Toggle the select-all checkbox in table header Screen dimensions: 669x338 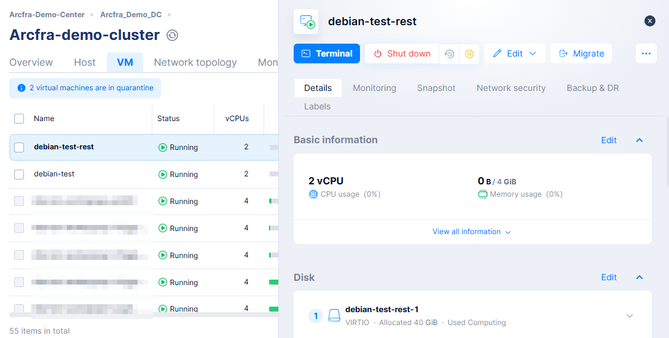[x=19, y=119]
